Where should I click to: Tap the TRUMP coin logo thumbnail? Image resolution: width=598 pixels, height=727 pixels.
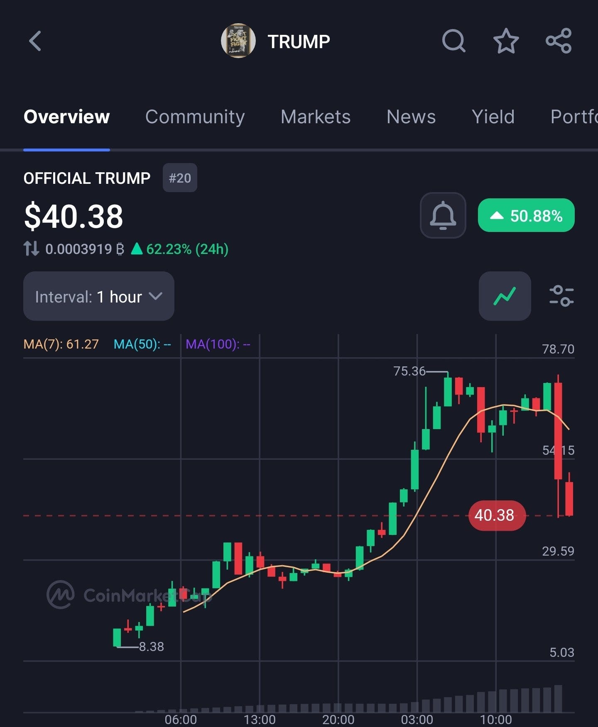[x=238, y=41]
